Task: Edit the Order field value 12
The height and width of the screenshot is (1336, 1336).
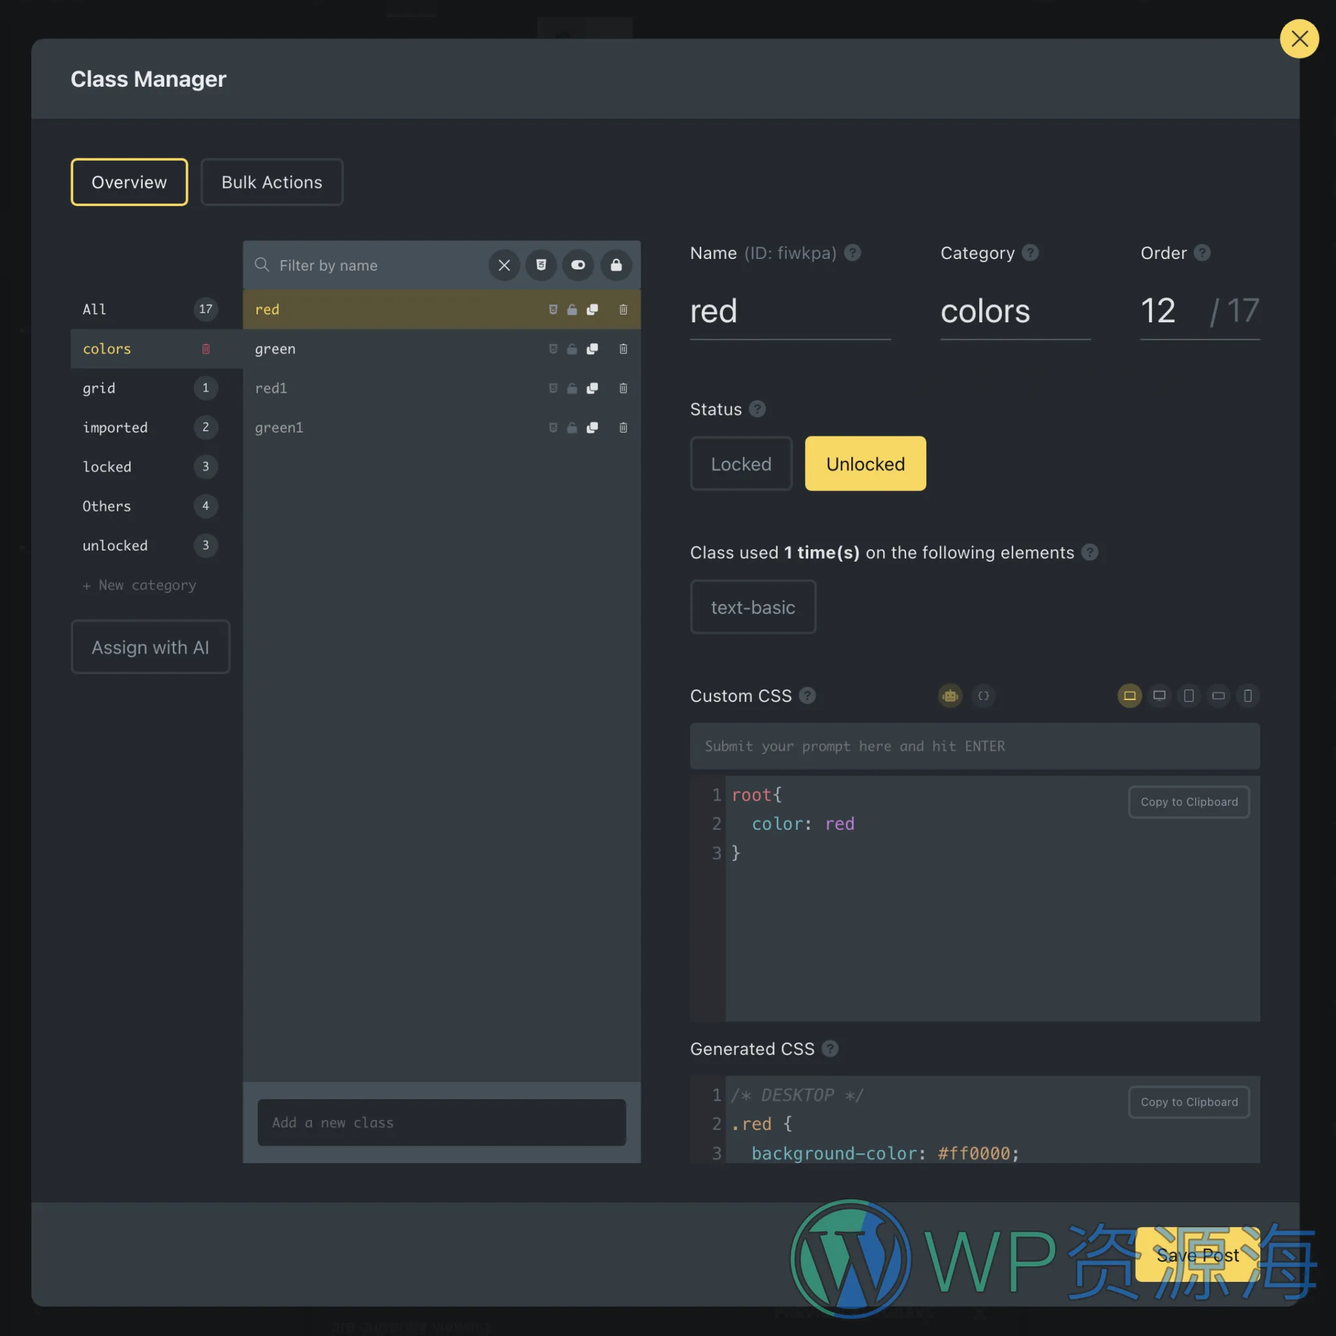Action: (x=1168, y=311)
